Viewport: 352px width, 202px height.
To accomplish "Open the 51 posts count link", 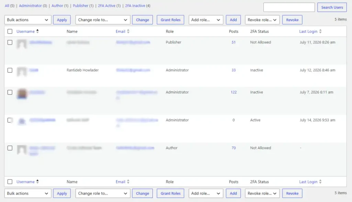I will 233,42.
